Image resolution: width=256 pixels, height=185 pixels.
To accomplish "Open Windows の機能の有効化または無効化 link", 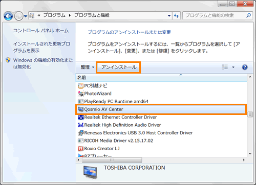I will click(43, 63).
